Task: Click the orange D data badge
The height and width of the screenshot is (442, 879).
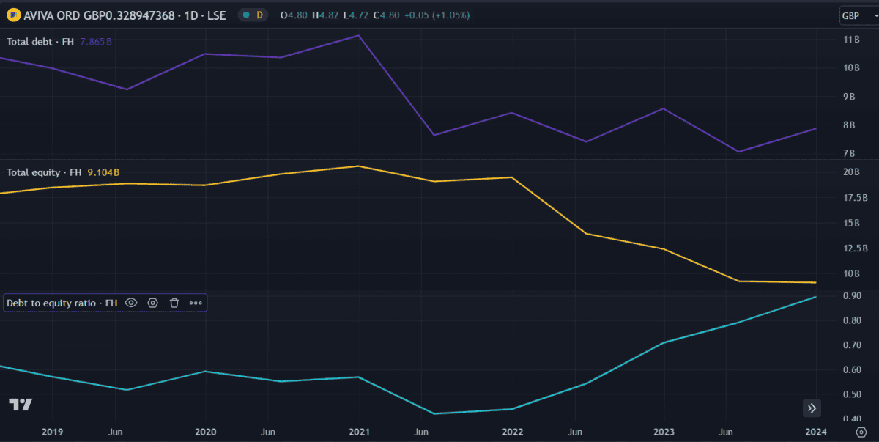Action: pos(259,15)
